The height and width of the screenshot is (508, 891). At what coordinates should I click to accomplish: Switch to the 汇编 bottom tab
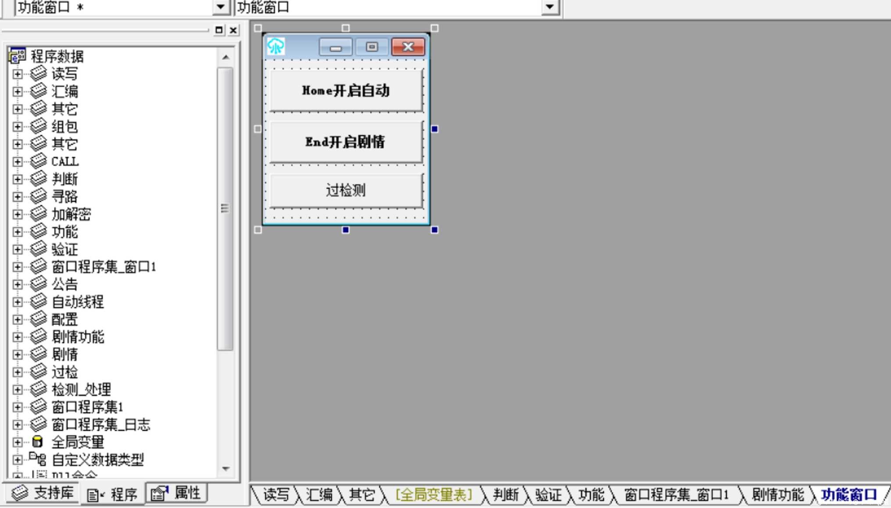click(319, 495)
